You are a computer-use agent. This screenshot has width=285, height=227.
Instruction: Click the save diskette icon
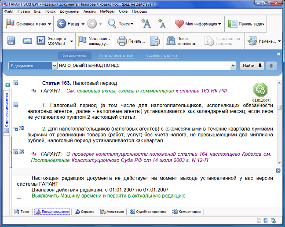click(x=11, y=41)
